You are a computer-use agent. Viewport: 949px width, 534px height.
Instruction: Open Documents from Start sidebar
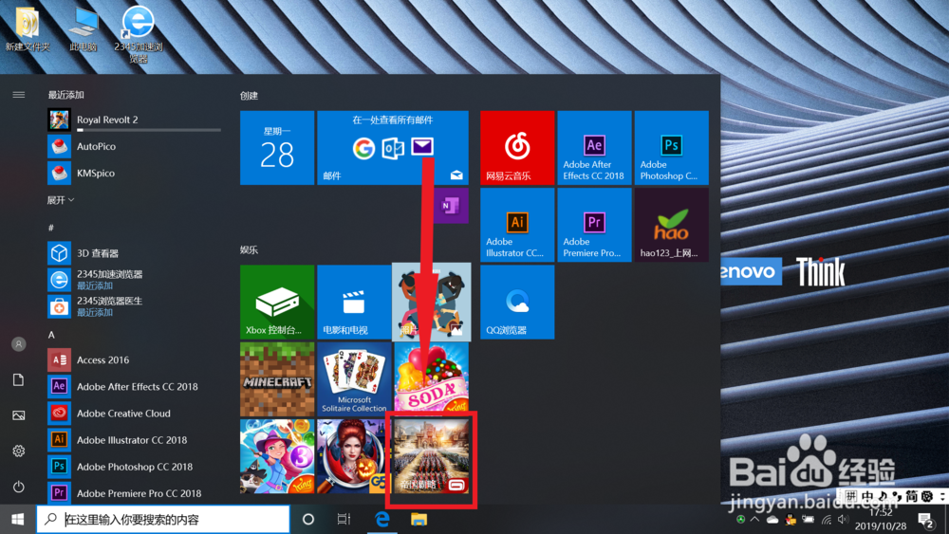19,379
